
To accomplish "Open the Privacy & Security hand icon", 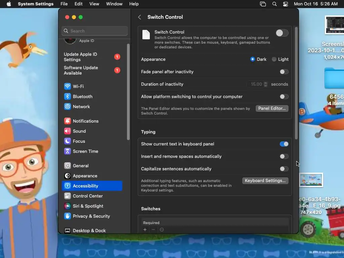I will coord(67,216).
